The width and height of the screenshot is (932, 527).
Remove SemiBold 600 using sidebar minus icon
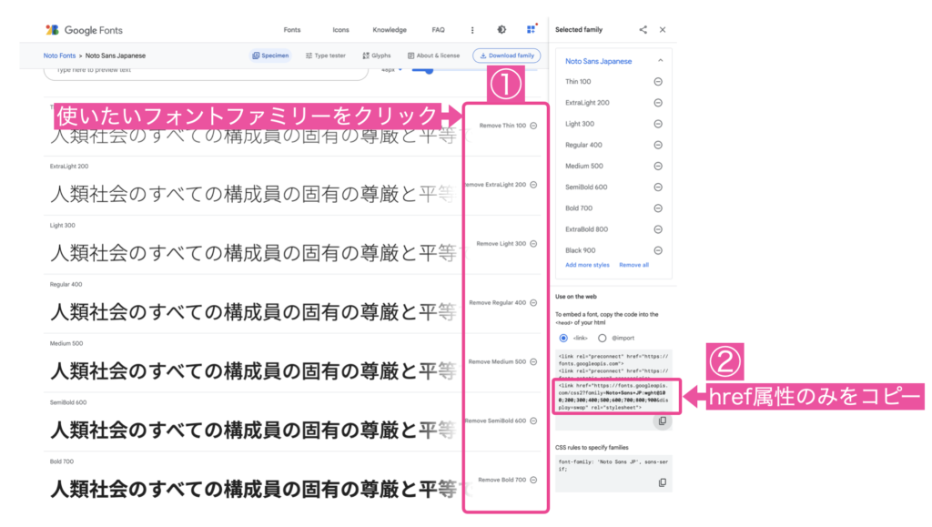coord(658,187)
